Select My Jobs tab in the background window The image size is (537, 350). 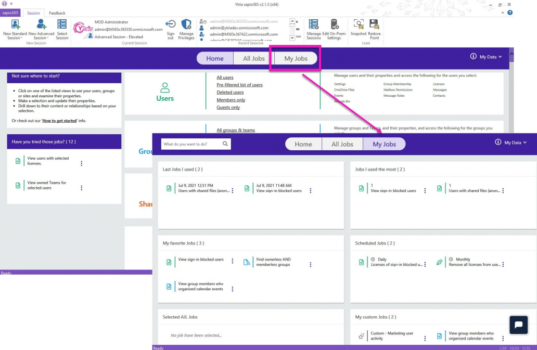296,58
